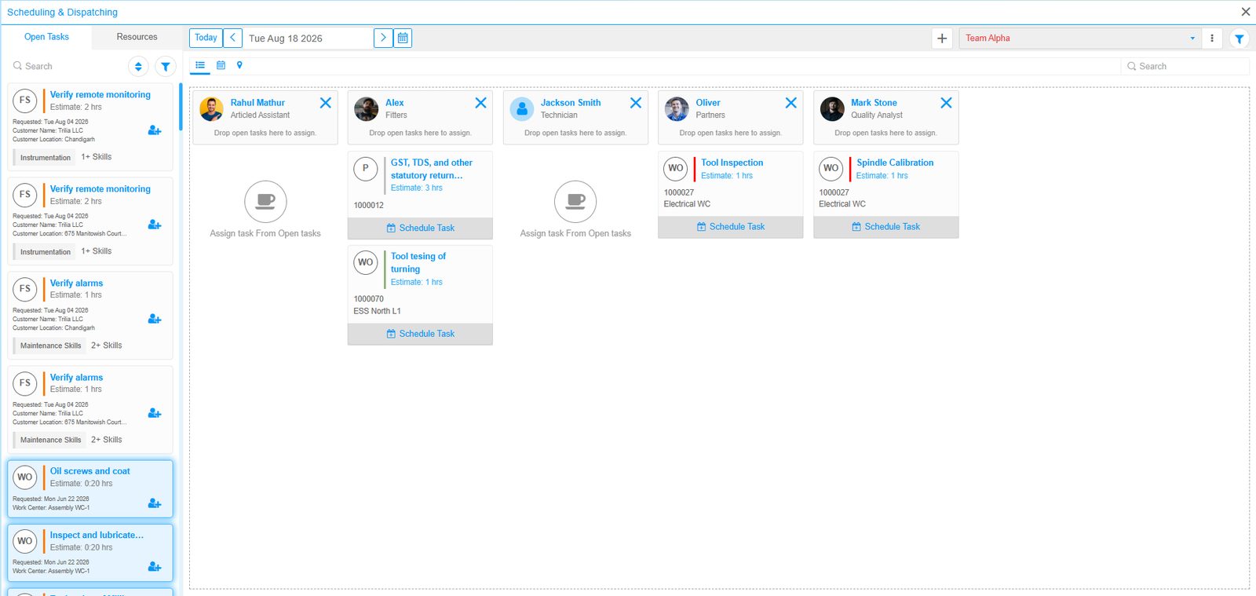Expand the Team Alpha dropdown
Screen dimensions: 1256x596
pos(1192,38)
